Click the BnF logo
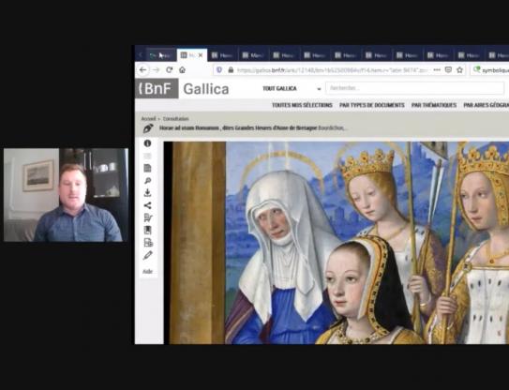The width and height of the screenshot is (509, 390). 157,88
